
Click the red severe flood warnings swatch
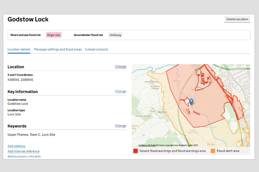click(135, 151)
